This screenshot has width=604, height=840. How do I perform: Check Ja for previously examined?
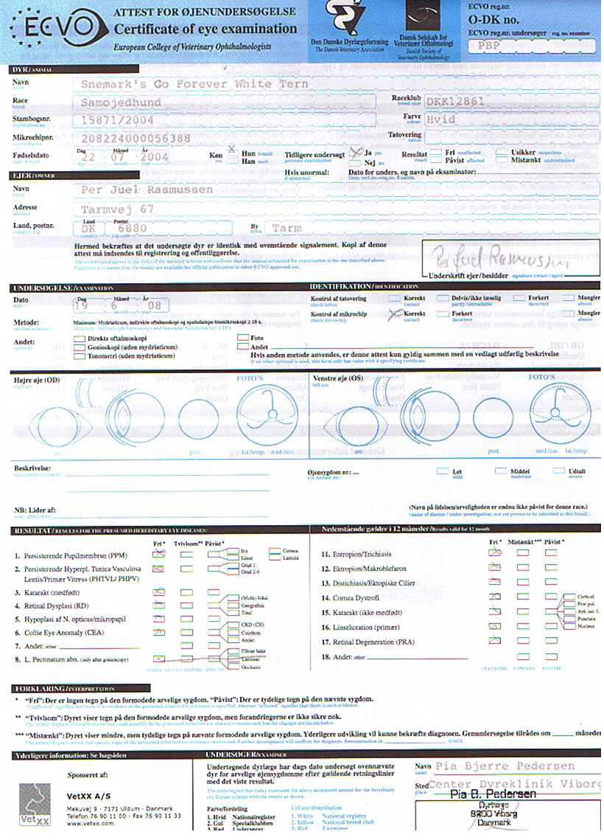tap(357, 153)
